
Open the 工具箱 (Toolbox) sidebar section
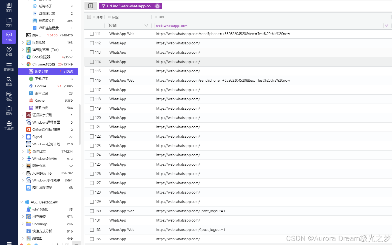(x=9, y=125)
